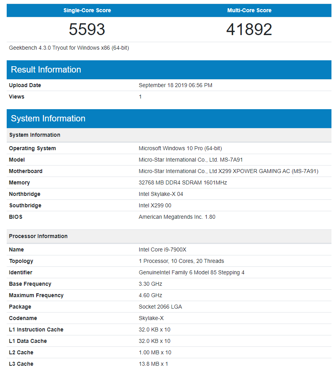Click the Result Information heading
Viewport: 335px width, 376px height.
pos(46,69)
